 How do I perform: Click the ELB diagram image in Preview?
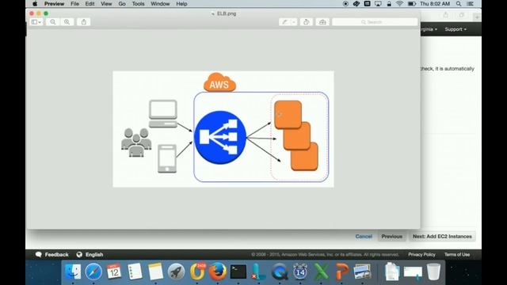coord(223,129)
